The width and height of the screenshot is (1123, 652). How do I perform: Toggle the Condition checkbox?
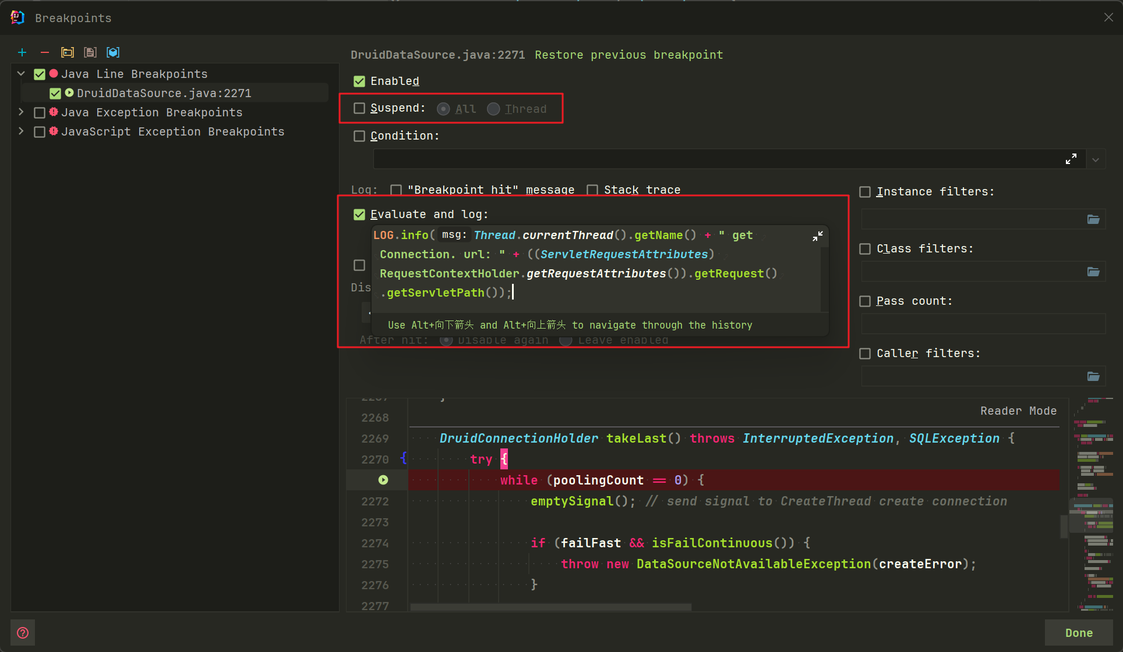[359, 136]
